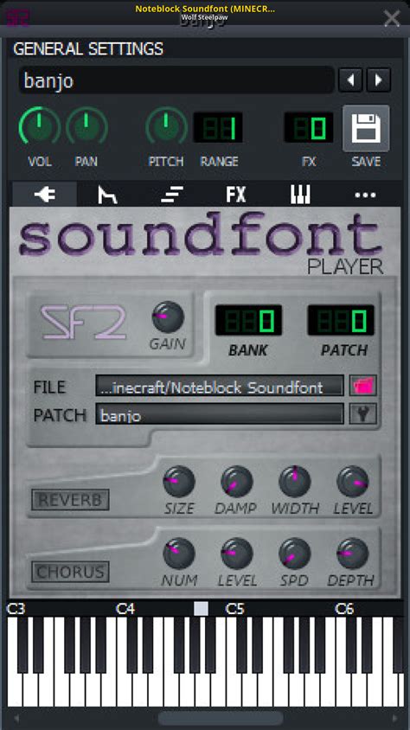
Task: Click the pitch RANGE LCD spinbox
Action: 218,127
